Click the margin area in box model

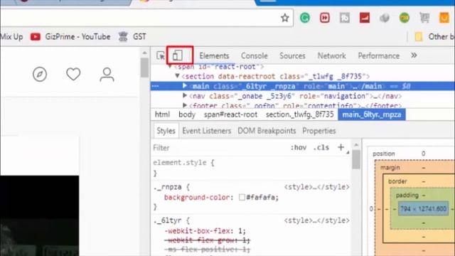pyautogui.click(x=390, y=168)
